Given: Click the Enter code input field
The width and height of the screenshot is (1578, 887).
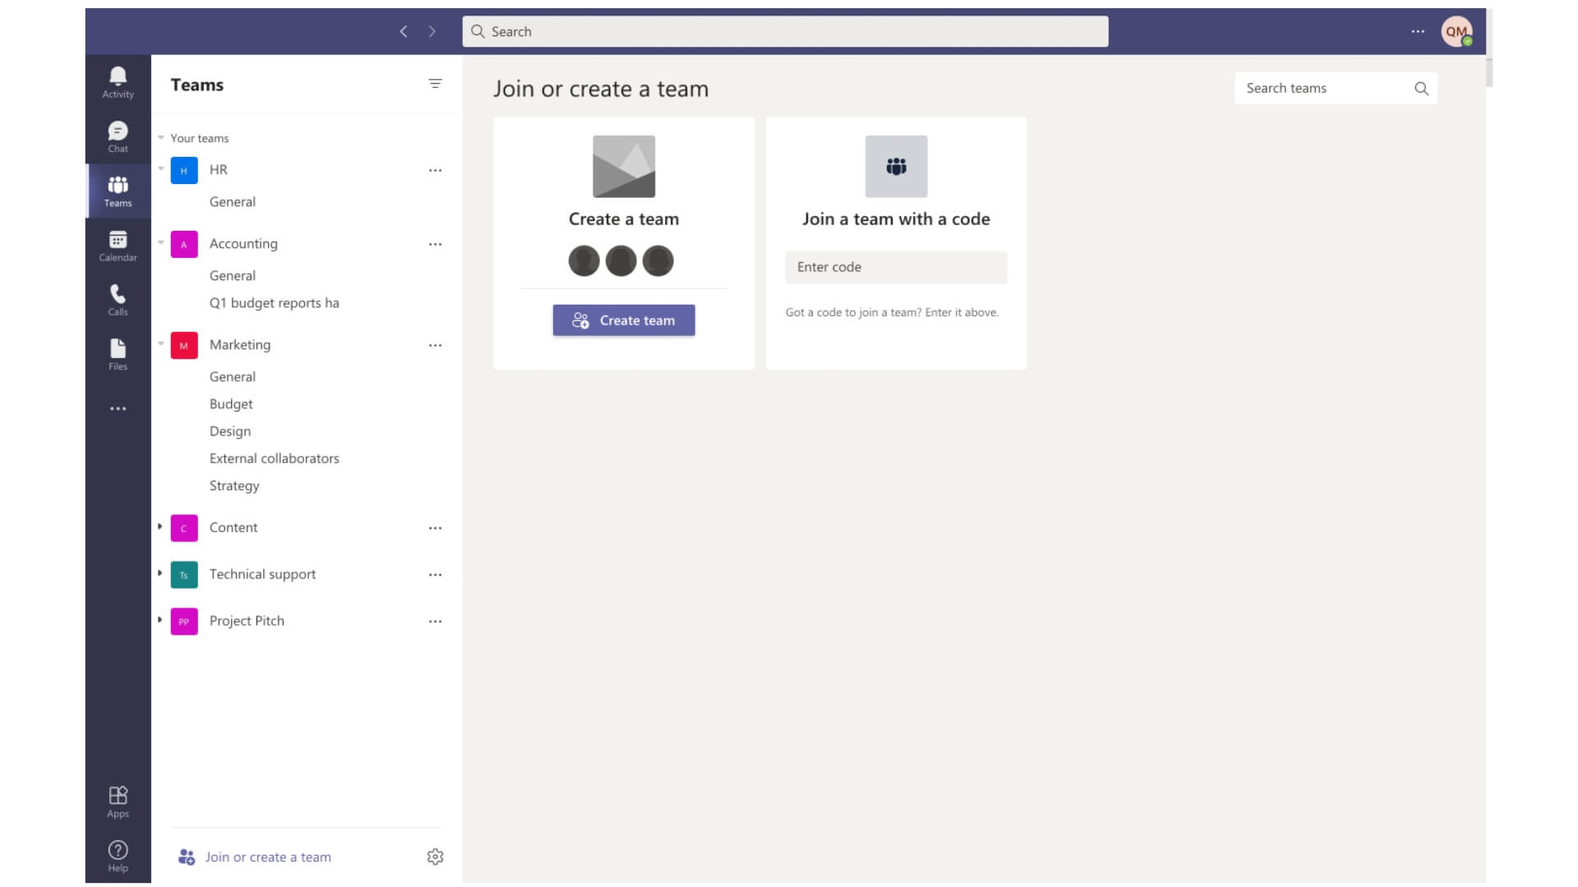Looking at the screenshot, I should 895,266.
